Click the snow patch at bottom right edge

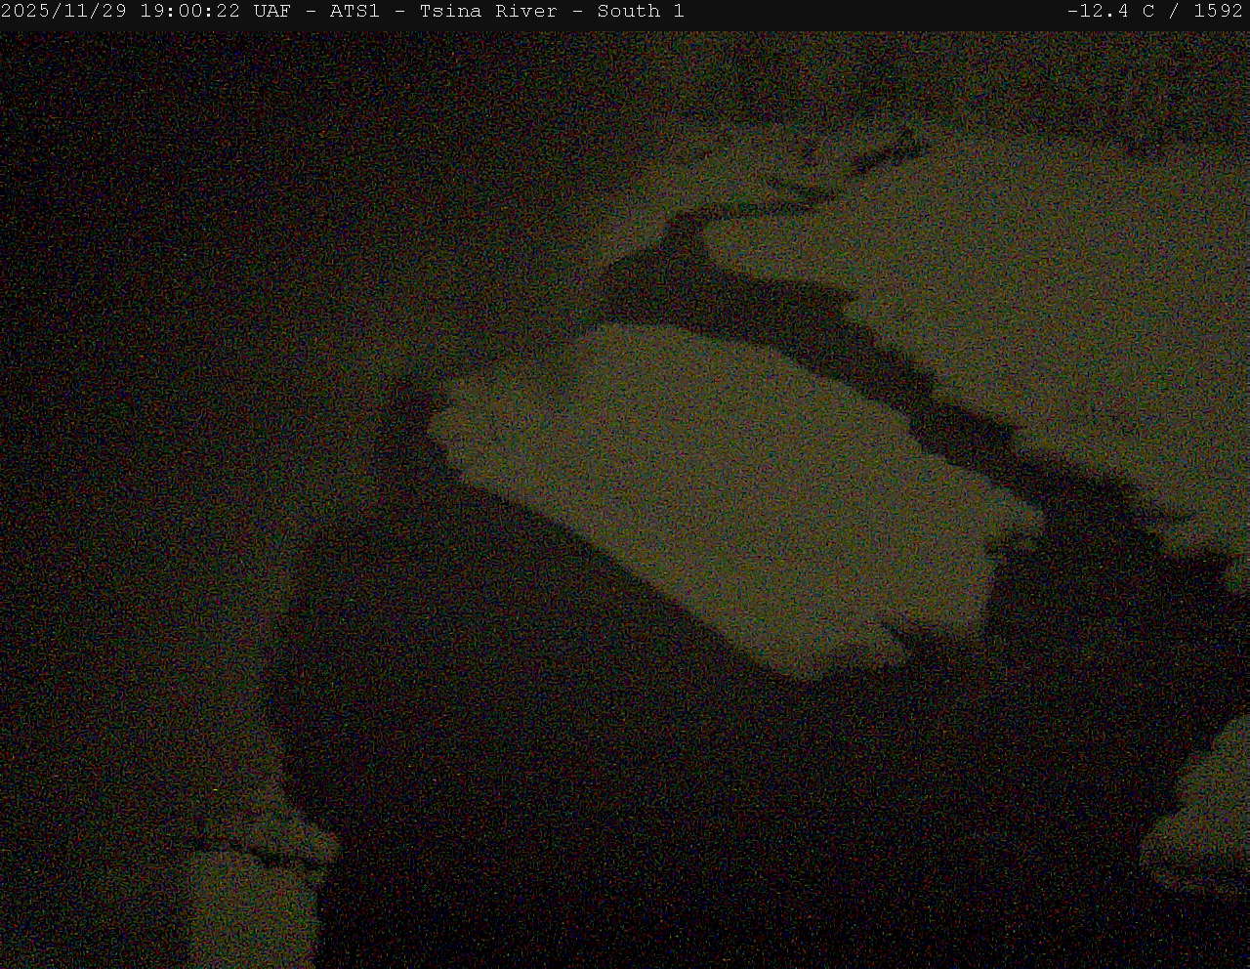[1196, 840]
